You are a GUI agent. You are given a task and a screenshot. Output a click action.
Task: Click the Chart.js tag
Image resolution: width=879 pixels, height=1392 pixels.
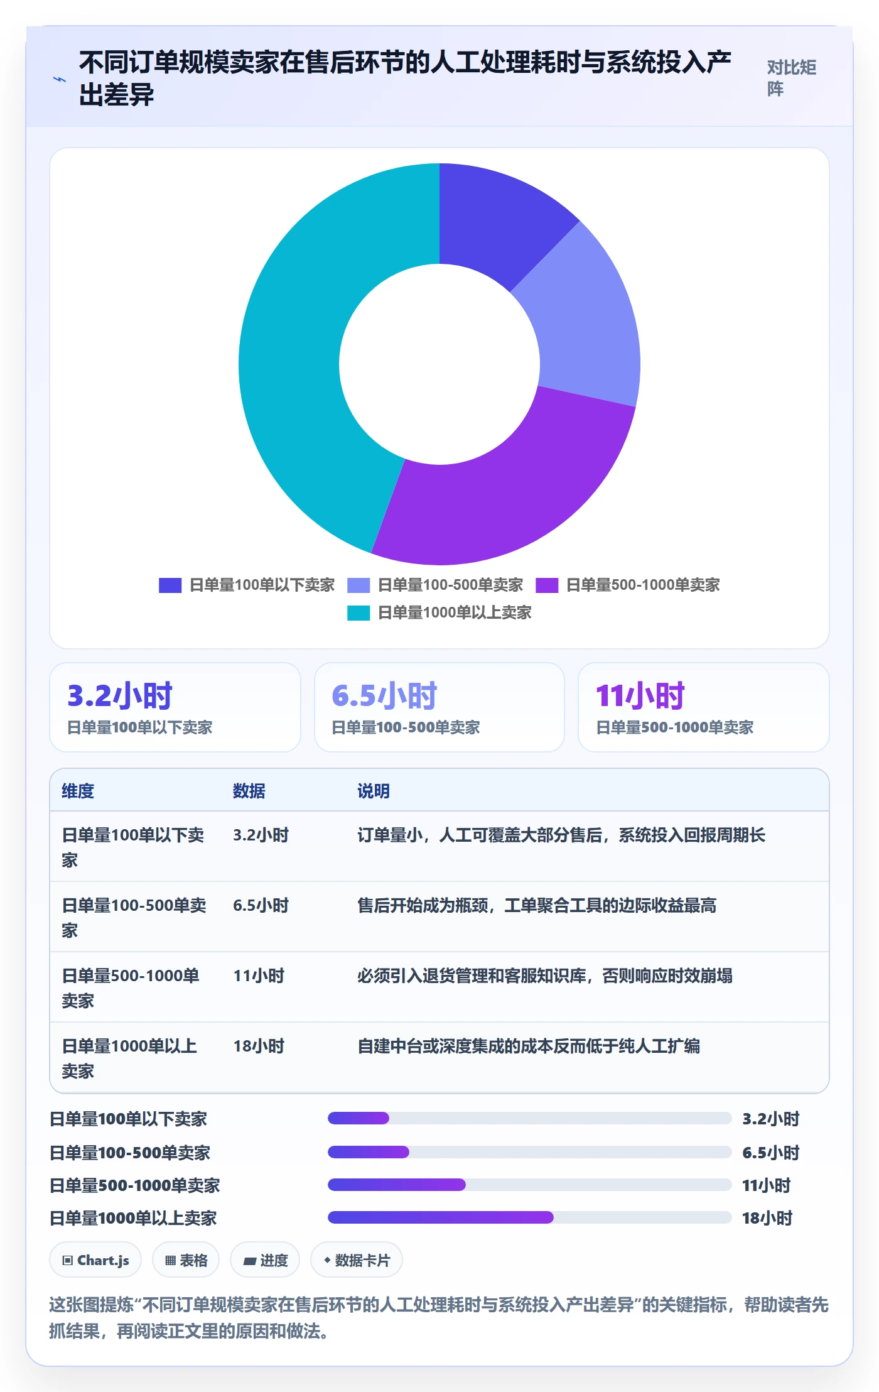95,1259
